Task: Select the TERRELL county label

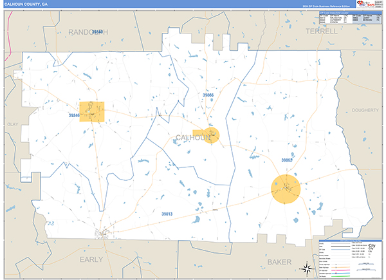Action: pyautogui.click(x=322, y=32)
